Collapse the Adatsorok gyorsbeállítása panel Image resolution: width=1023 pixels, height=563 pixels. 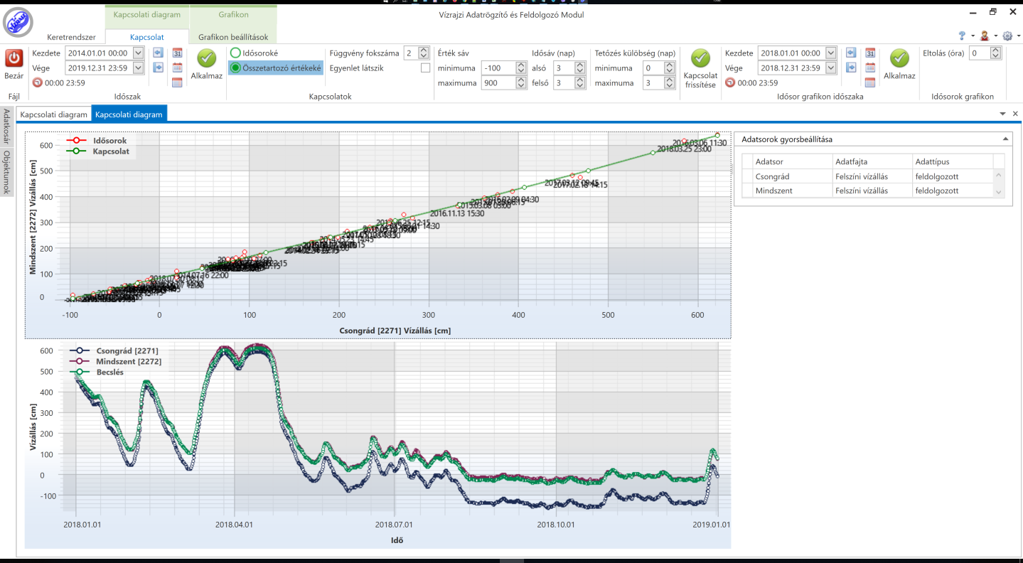[1005, 139]
